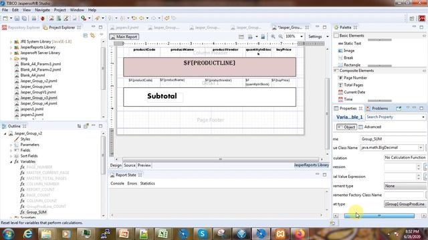428x240 pixels.
Task: Click the Outline sort icon
Action: 79,126
